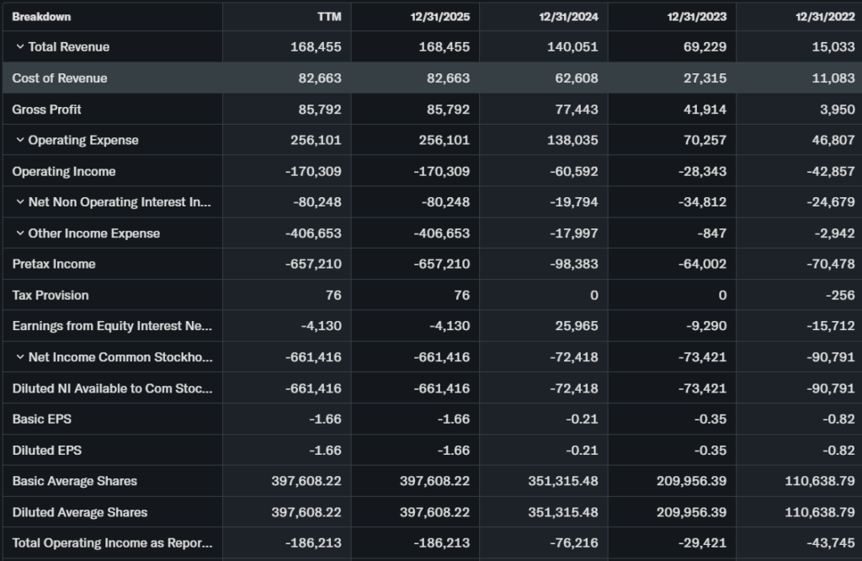Click the Tax Provision row label
This screenshot has height=561, width=862.
click(x=51, y=295)
